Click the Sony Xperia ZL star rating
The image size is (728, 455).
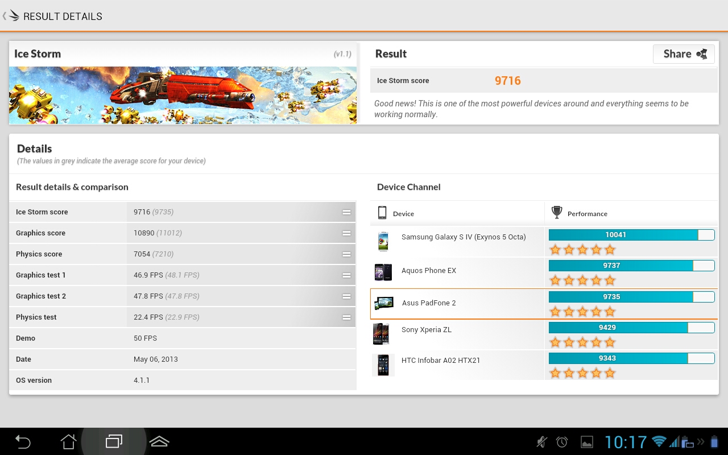pyautogui.click(x=582, y=342)
